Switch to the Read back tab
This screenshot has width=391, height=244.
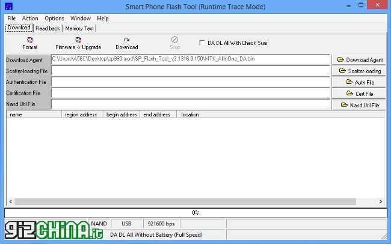(48, 28)
